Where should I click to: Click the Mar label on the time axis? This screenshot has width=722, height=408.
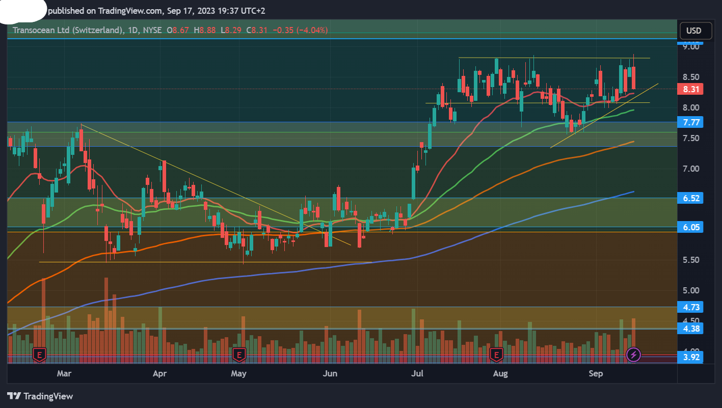(64, 374)
